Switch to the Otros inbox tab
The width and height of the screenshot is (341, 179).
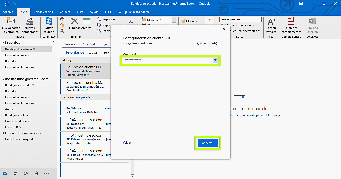coord(93,52)
